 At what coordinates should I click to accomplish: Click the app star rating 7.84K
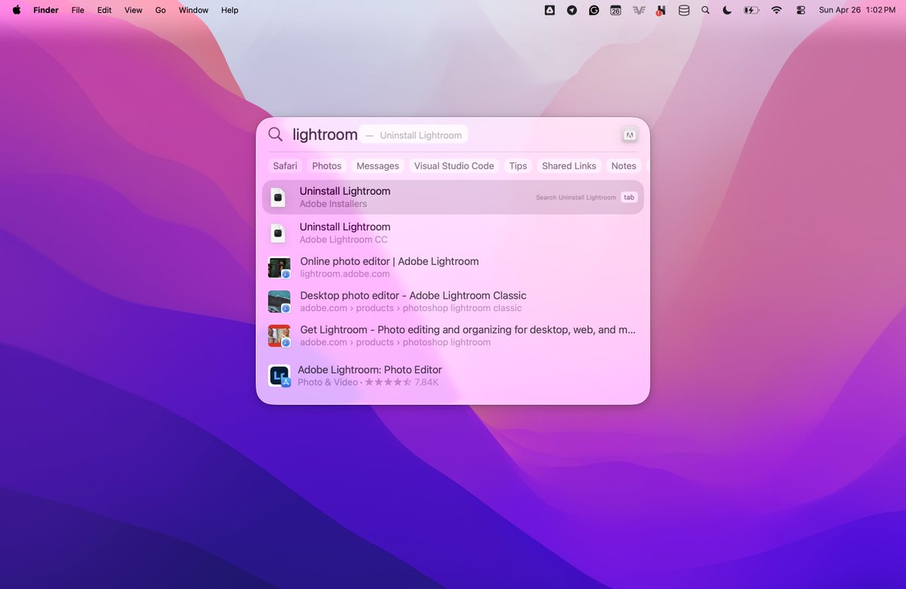tap(402, 382)
